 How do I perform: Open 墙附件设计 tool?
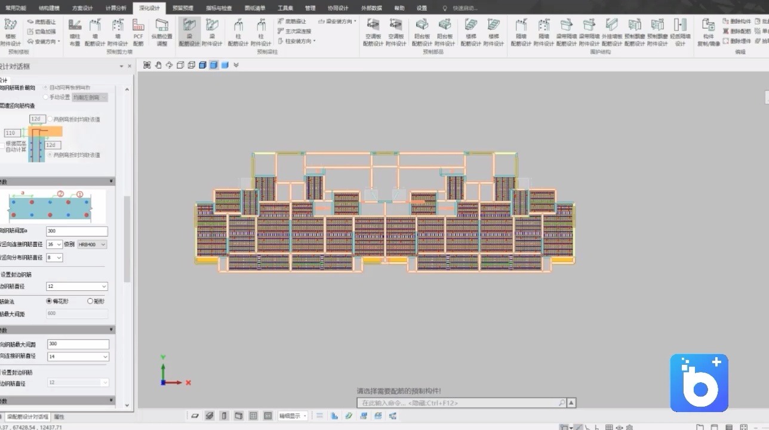tap(118, 32)
